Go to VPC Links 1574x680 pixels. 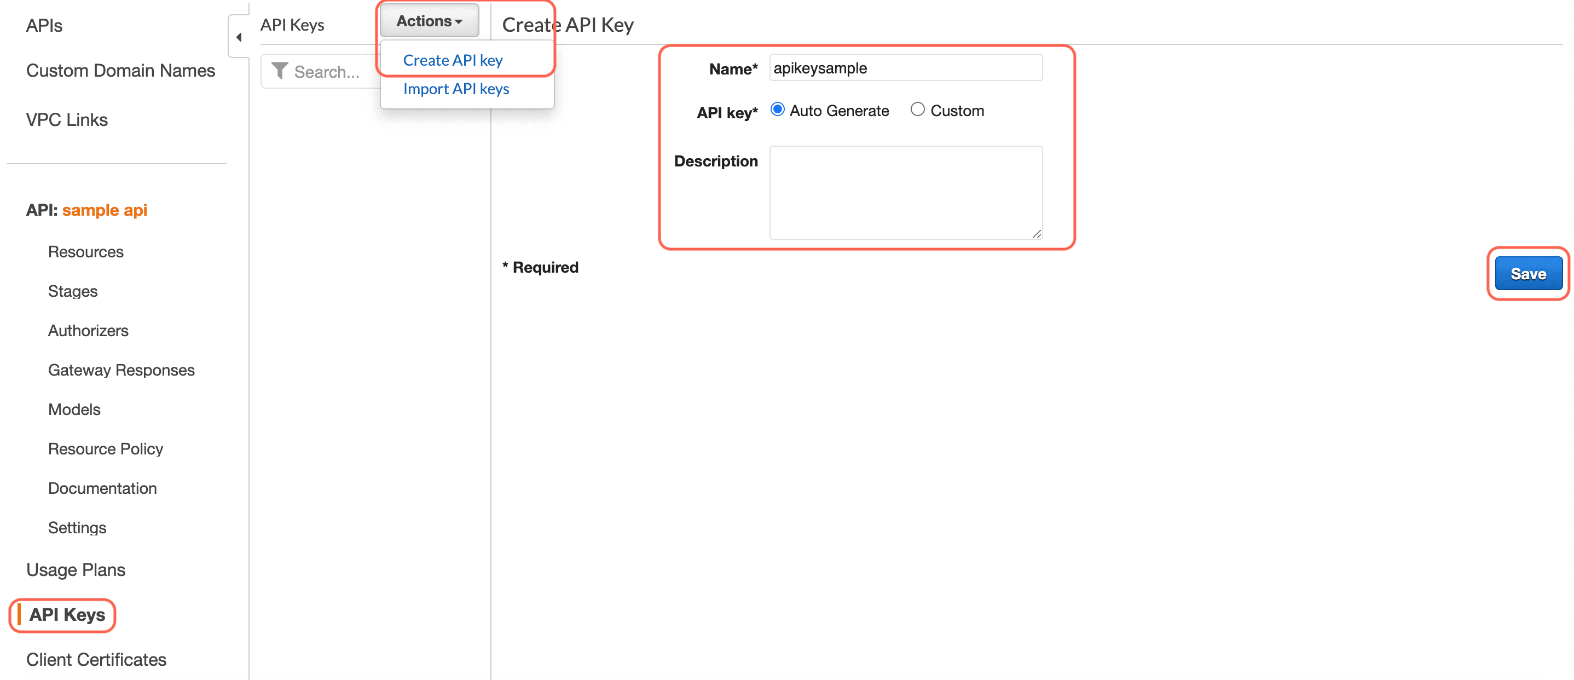tap(67, 120)
